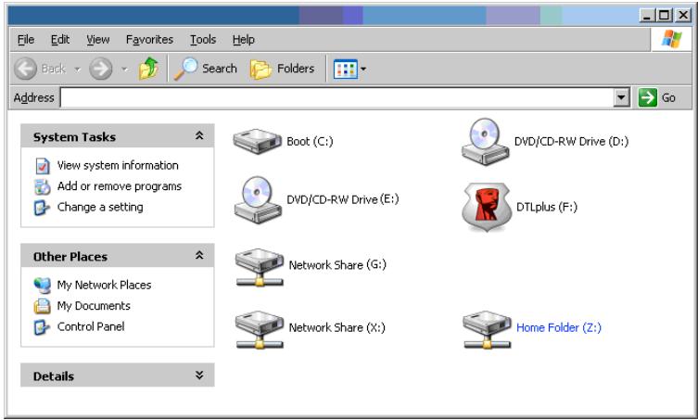Viewport: 698px width, 420px height.
Task: Collapse the System Tasks panel
Action: coord(199,136)
